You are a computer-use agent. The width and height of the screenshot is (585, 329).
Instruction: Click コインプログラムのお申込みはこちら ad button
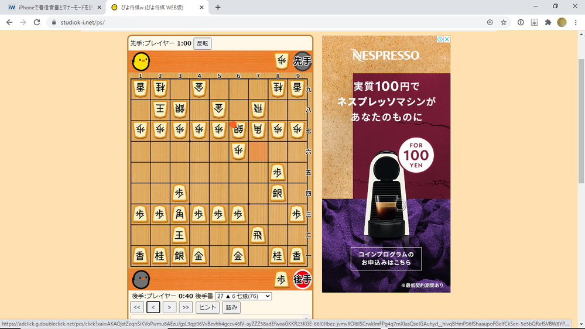[x=386, y=259]
